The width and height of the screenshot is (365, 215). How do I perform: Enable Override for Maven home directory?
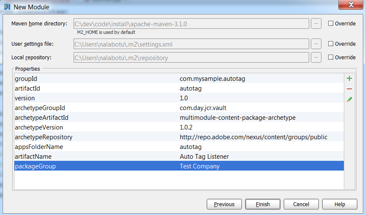[331, 24]
